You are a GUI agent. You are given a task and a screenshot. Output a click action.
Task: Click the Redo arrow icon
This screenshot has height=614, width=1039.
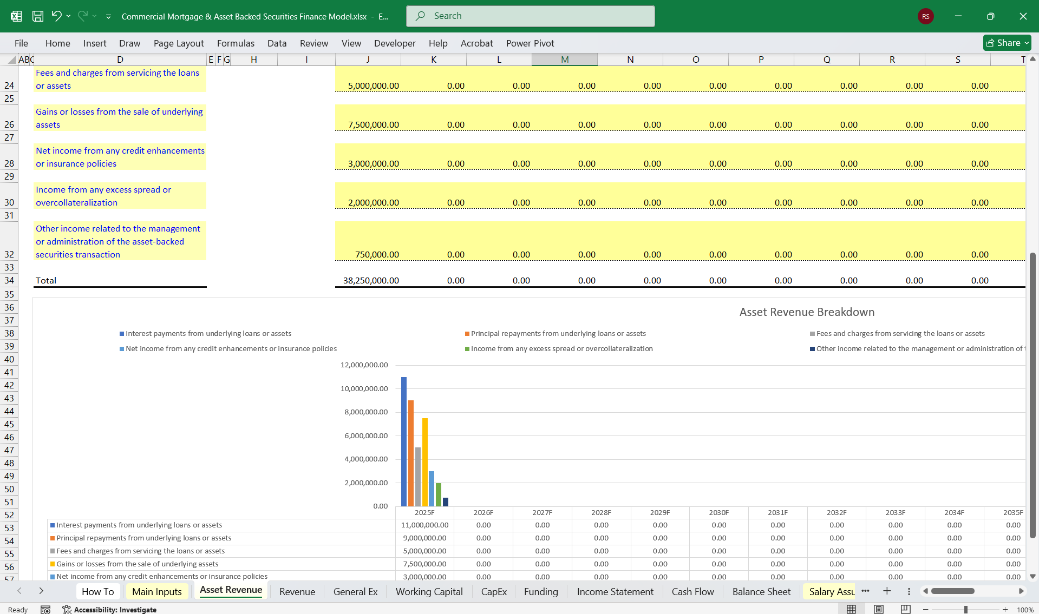pyautogui.click(x=82, y=16)
